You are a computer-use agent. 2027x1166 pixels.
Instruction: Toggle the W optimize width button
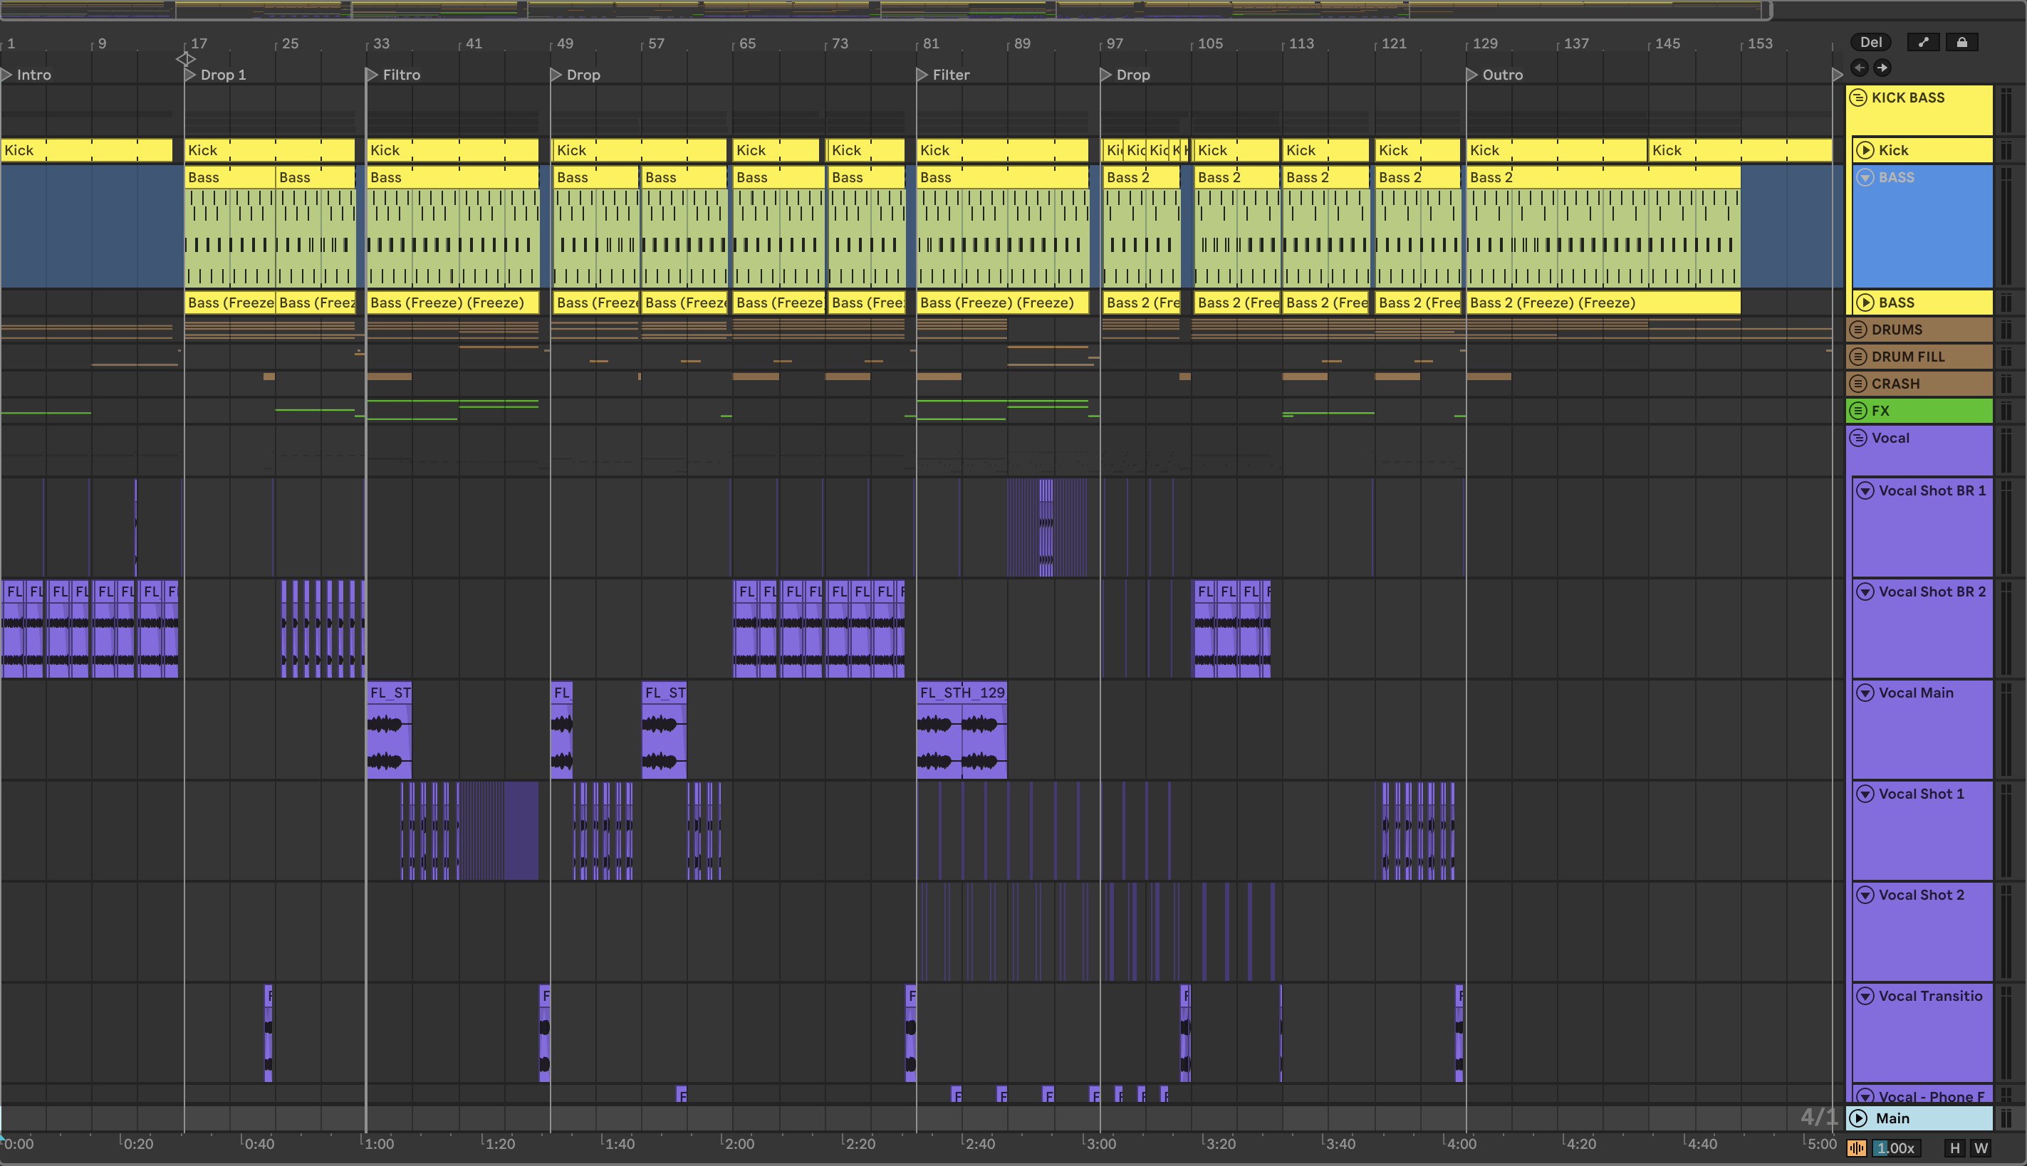point(1981,1147)
